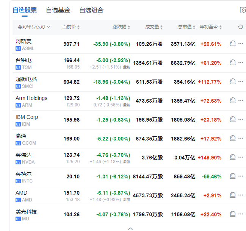Open more options for the SMCI row

tap(241, 81)
